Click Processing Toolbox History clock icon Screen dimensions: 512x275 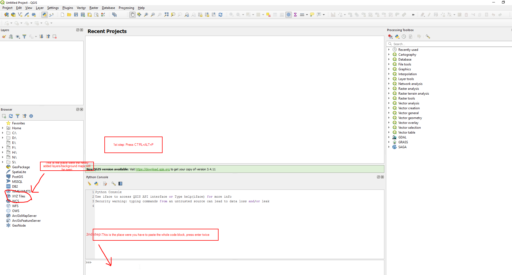[404, 37]
